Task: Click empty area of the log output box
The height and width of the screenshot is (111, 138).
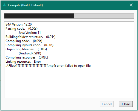Action: (69, 82)
